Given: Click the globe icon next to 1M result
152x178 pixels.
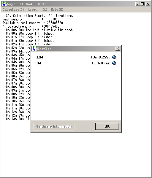Looking at the screenshot, I should [x=114, y=63].
